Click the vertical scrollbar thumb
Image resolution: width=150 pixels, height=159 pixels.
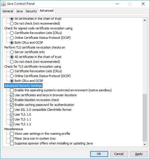click(x=145, y=118)
